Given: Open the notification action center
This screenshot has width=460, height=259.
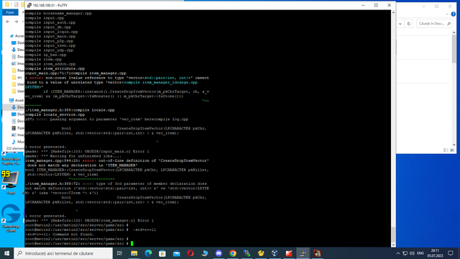Looking at the screenshot, I should pos(451,253).
